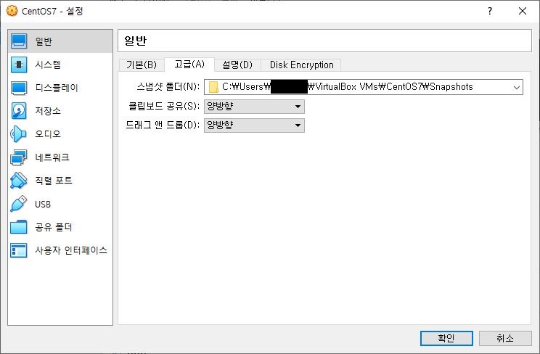
Task: Switch to the 고급(A) tab
Action: tap(189, 64)
